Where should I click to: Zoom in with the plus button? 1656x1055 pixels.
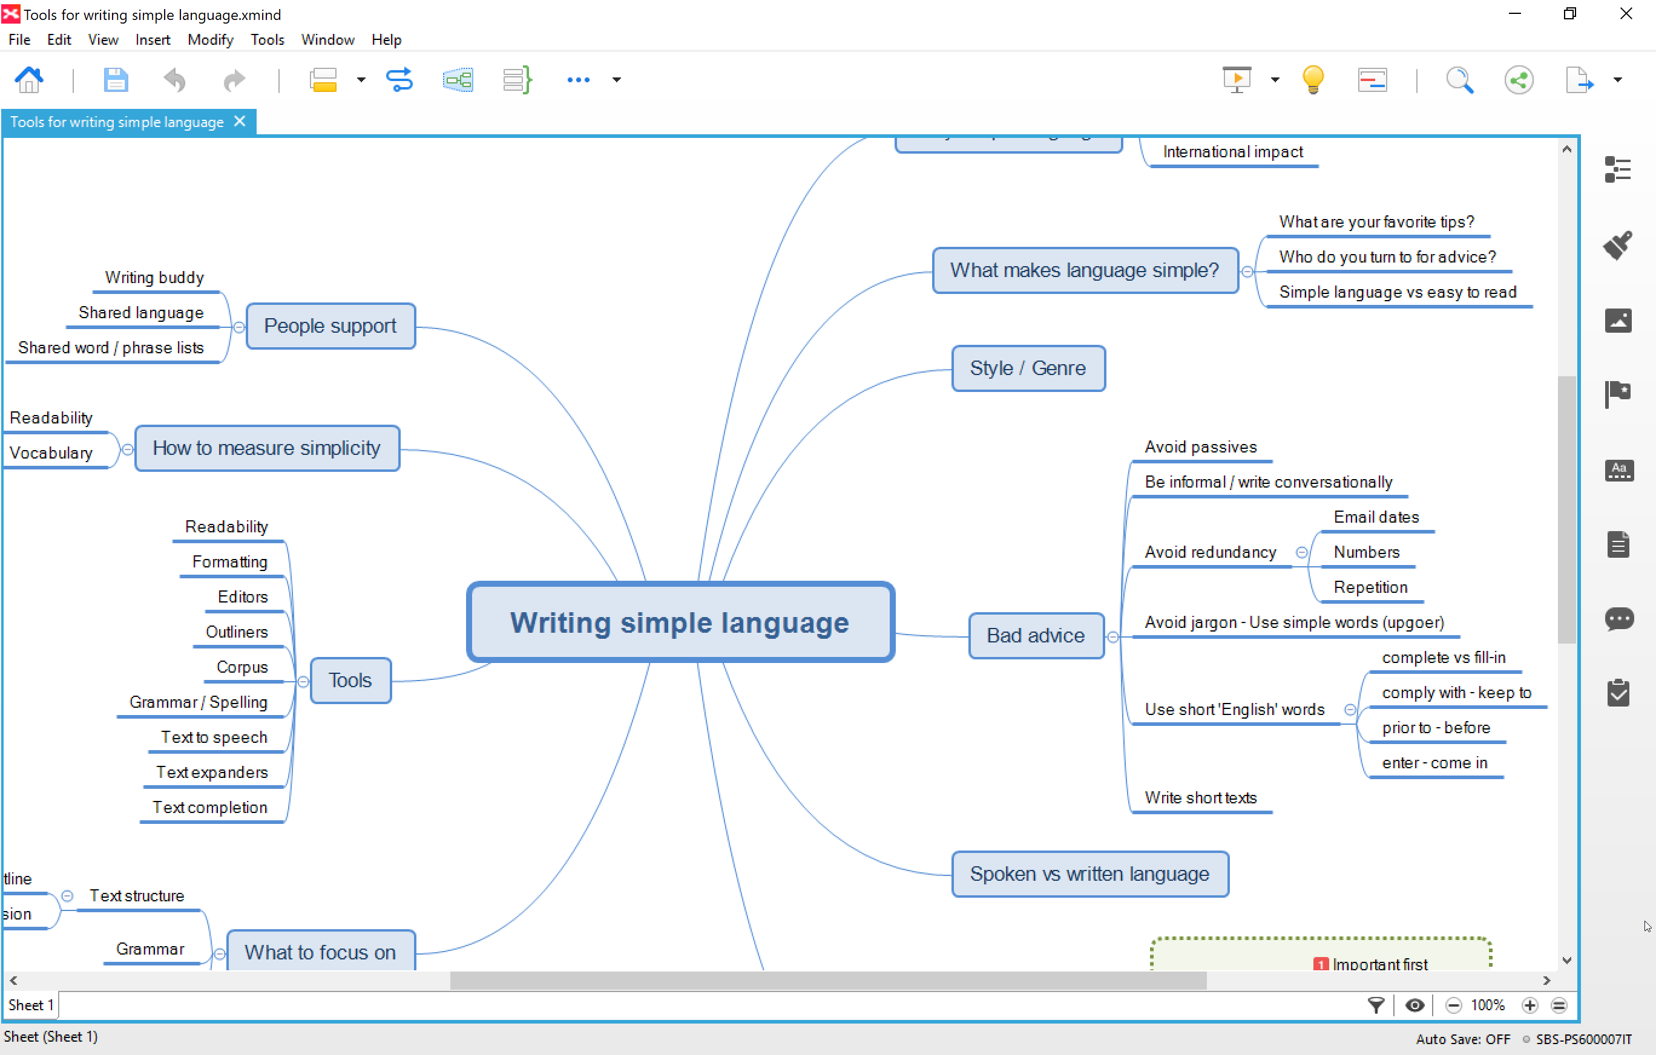pos(1529,1005)
